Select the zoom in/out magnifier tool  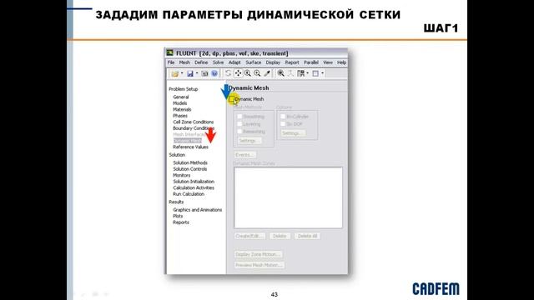pyautogui.click(x=248, y=73)
